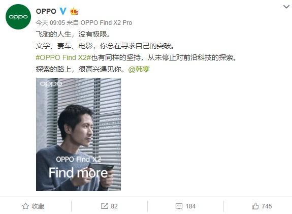Click the comment bubble icon
The height and width of the screenshot is (214, 292).
179,206
